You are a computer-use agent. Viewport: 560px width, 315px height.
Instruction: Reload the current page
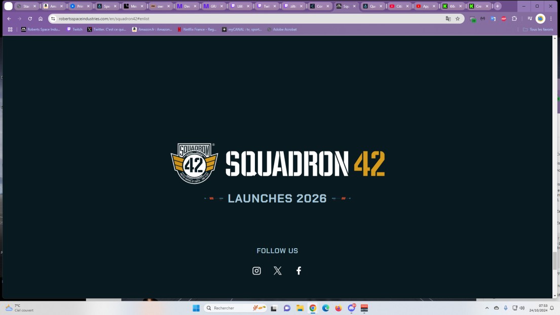(x=30, y=19)
